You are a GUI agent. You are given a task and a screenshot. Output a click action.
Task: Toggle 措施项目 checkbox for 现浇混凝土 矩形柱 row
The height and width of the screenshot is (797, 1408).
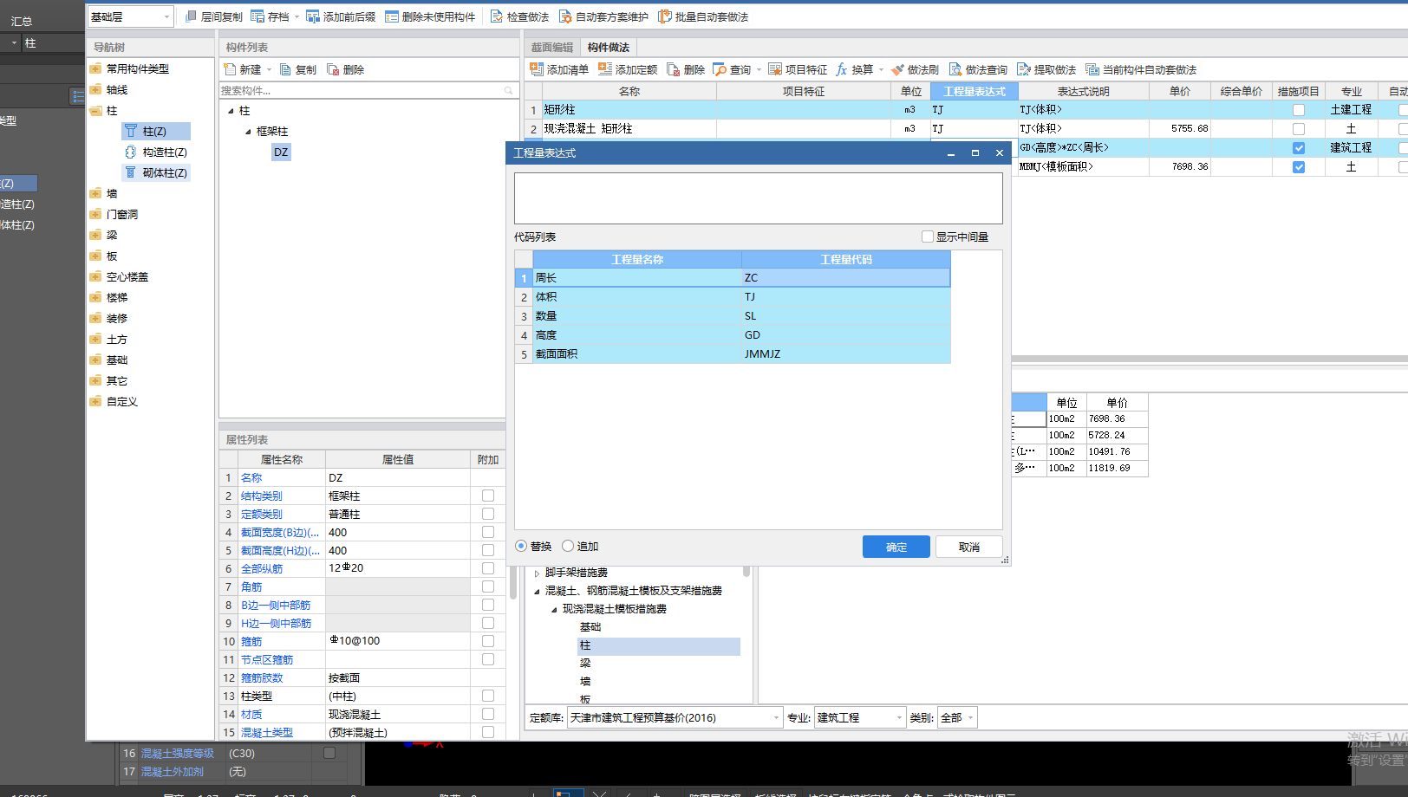pos(1299,128)
